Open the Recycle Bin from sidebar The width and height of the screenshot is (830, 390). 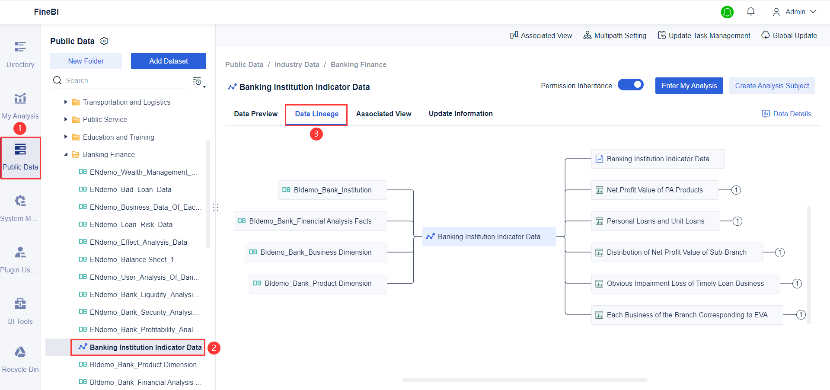(x=20, y=359)
